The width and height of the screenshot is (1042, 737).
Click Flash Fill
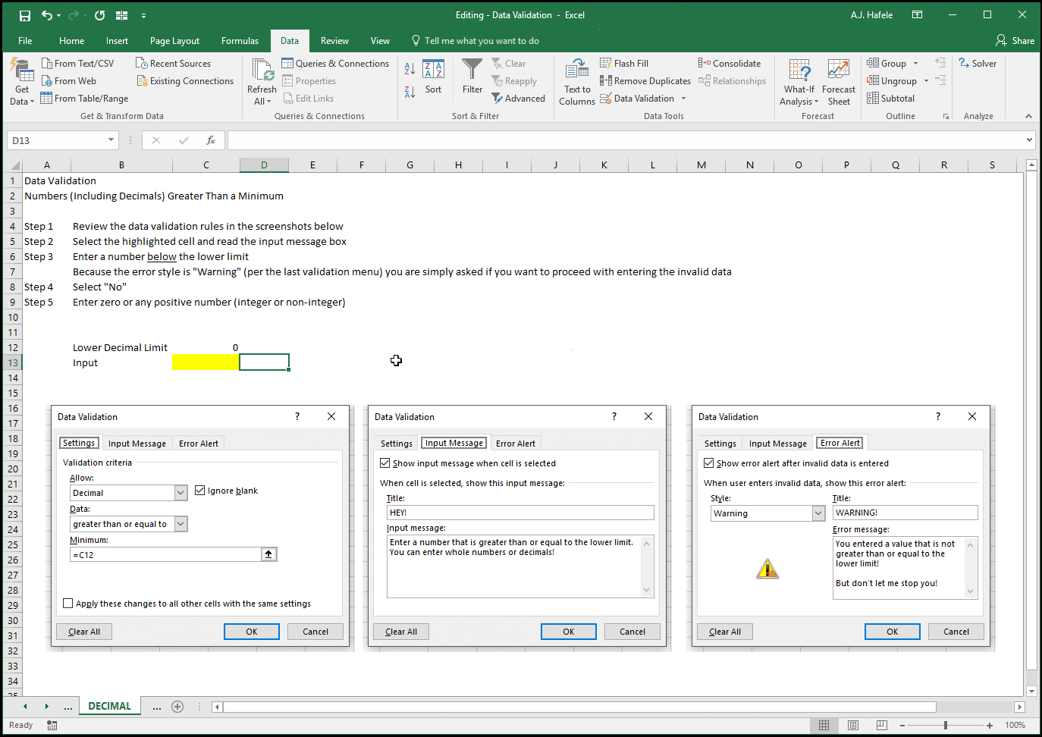tap(624, 64)
